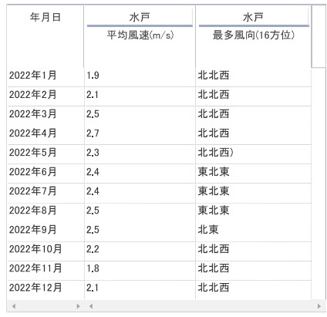The height and width of the screenshot is (317, 327).
Task: Click the horizontal scrollbar track under data columns
Action: [x=205, y=306]
